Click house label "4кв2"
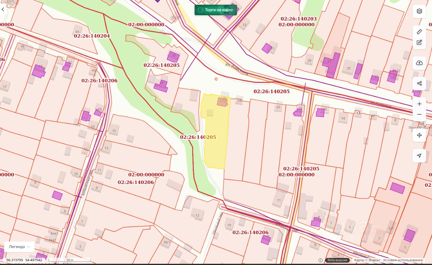This screenshot has height=265, width=432. point(54,233)
